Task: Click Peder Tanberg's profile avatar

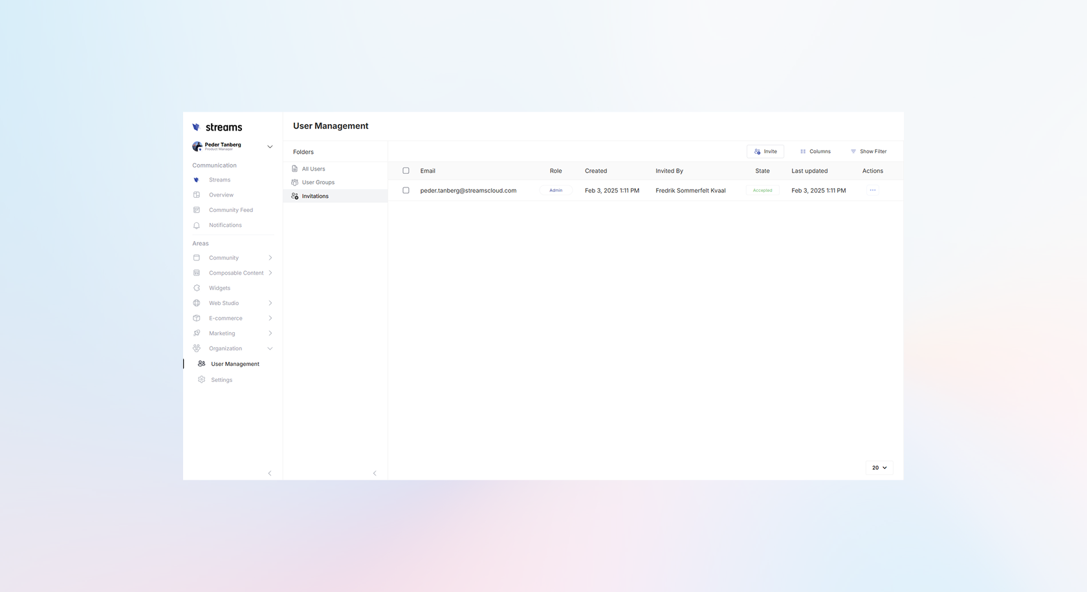Action: [197, 147]
